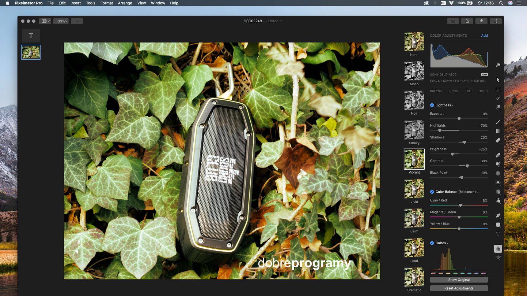The width and height of the screenshot is (527, 296).
Task: Apply the Vivid preset thumbnail
Action: [x=414, y=189]
